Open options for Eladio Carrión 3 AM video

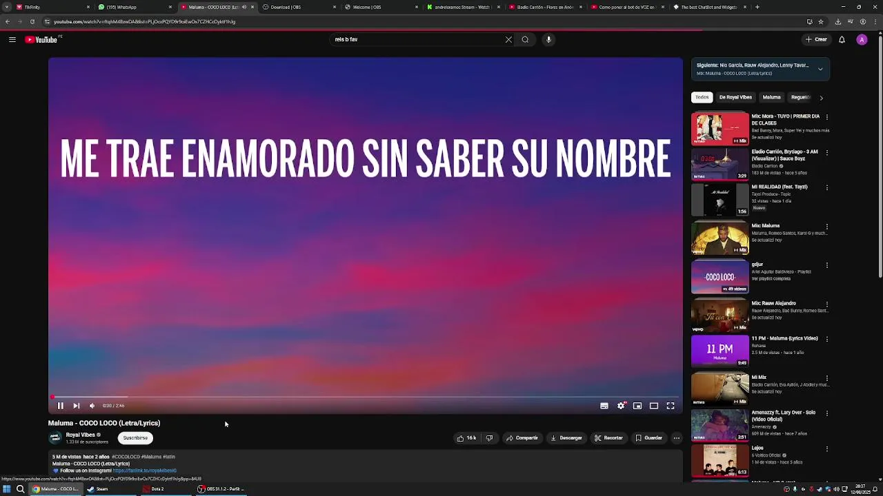(x=827, y=152)
